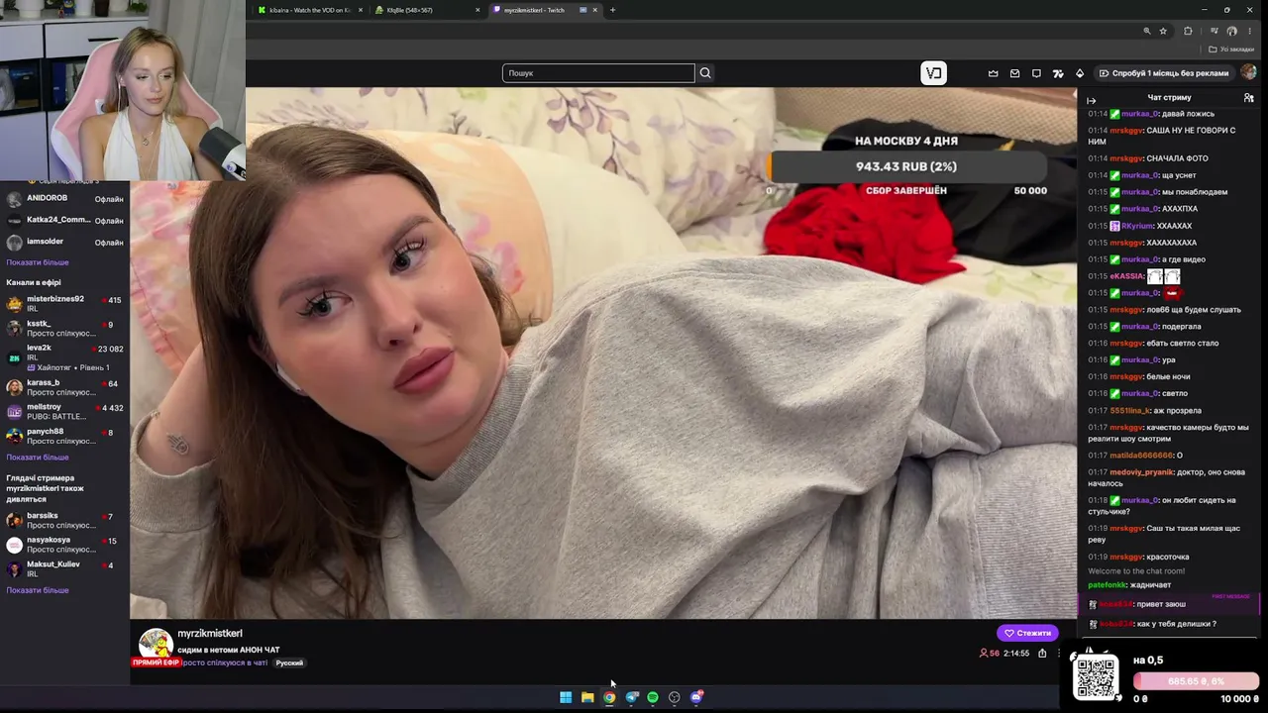Open Chrome three-dot menu

[1250, 31]
